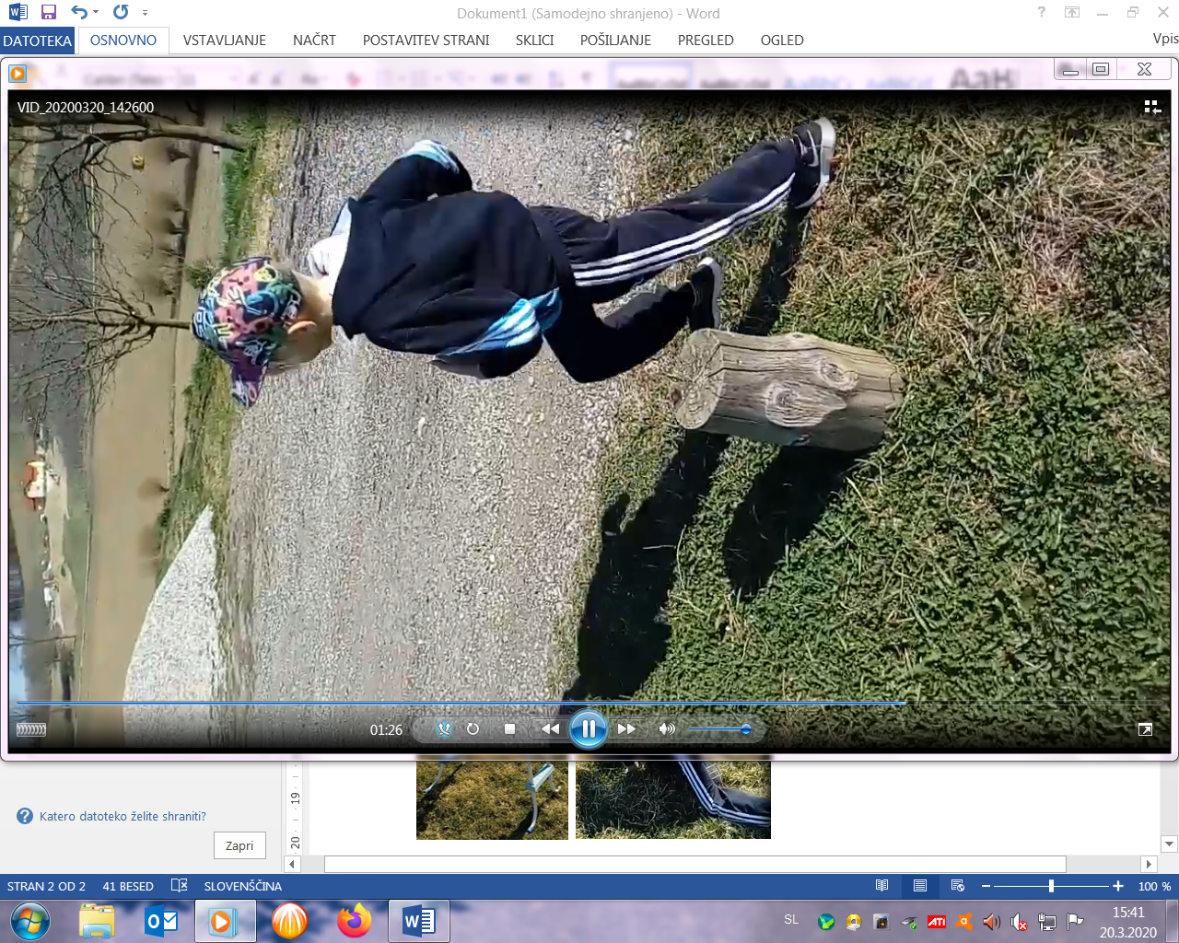Open the POŠILJANJE ribbon tab
This screenshot has height=943, width=1179.
click(x=615, y=41)
